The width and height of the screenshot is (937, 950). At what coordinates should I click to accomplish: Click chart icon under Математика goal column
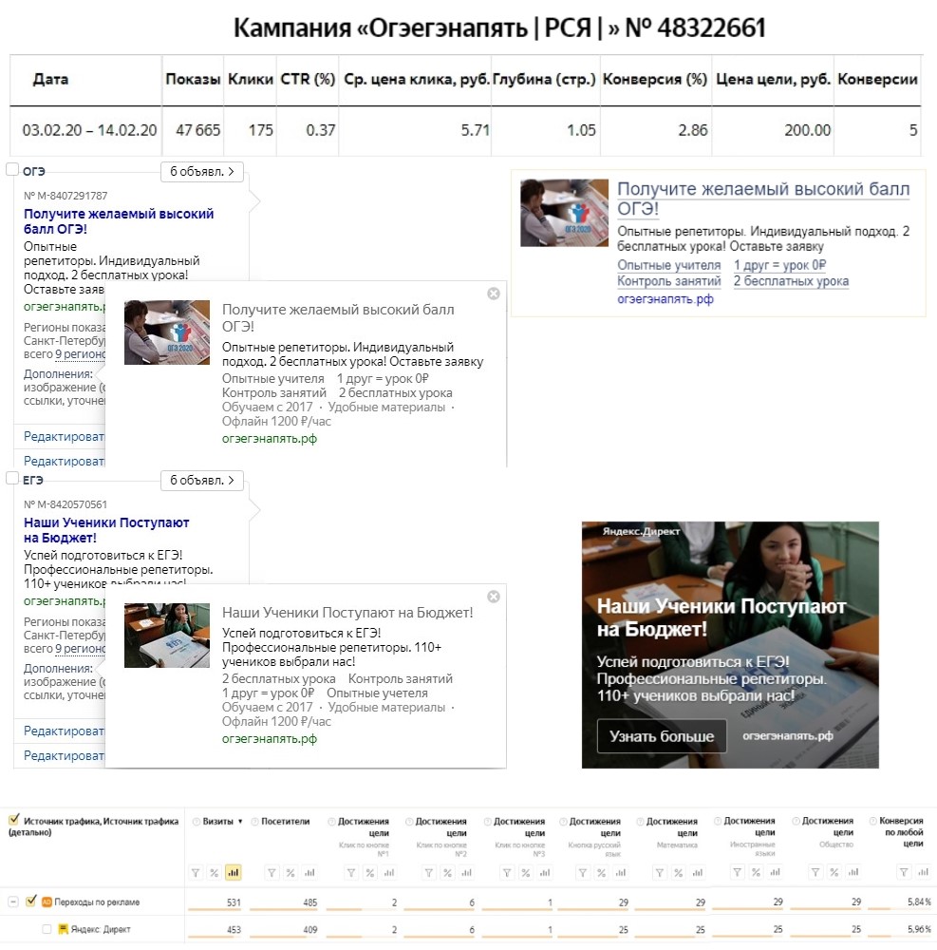pyautogui.click(x=698, y=873)
